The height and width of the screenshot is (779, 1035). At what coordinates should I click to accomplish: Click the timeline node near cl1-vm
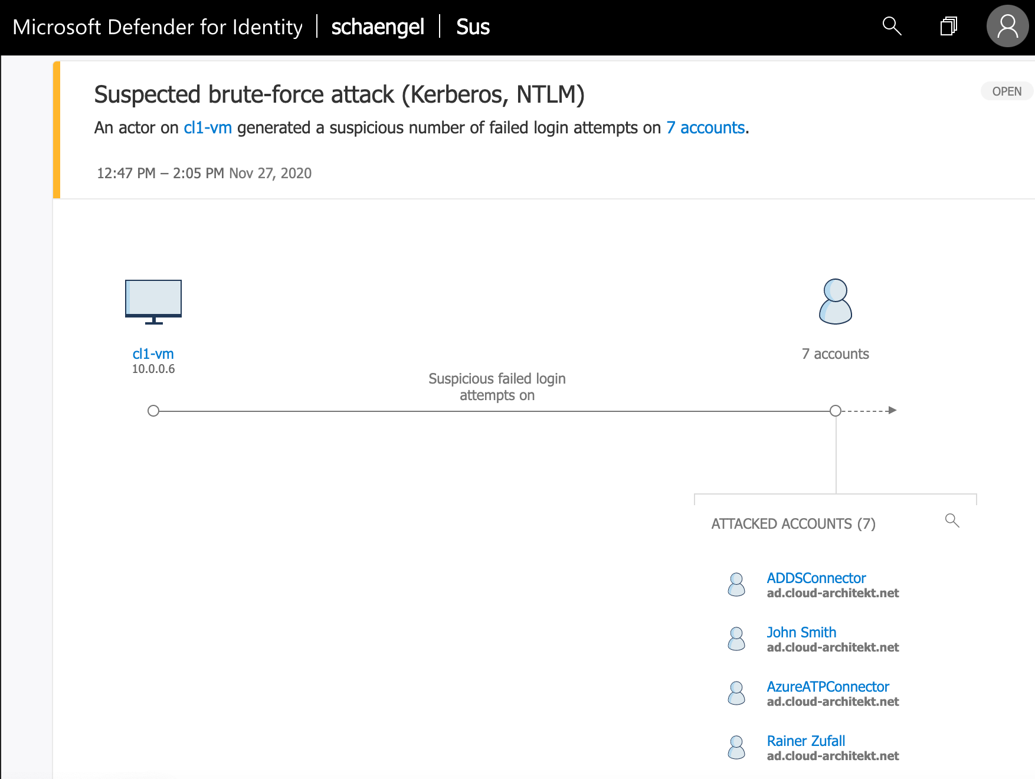click(153, 410)
